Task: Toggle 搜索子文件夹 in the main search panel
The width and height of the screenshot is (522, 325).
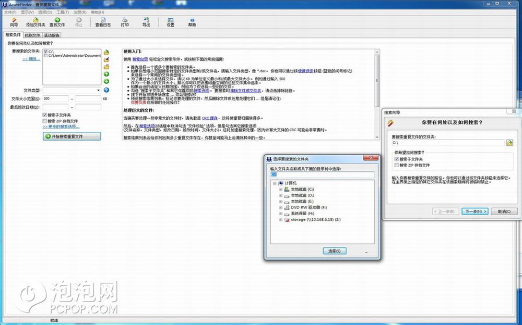Action: pyautogui.click(x=44, y=115)
